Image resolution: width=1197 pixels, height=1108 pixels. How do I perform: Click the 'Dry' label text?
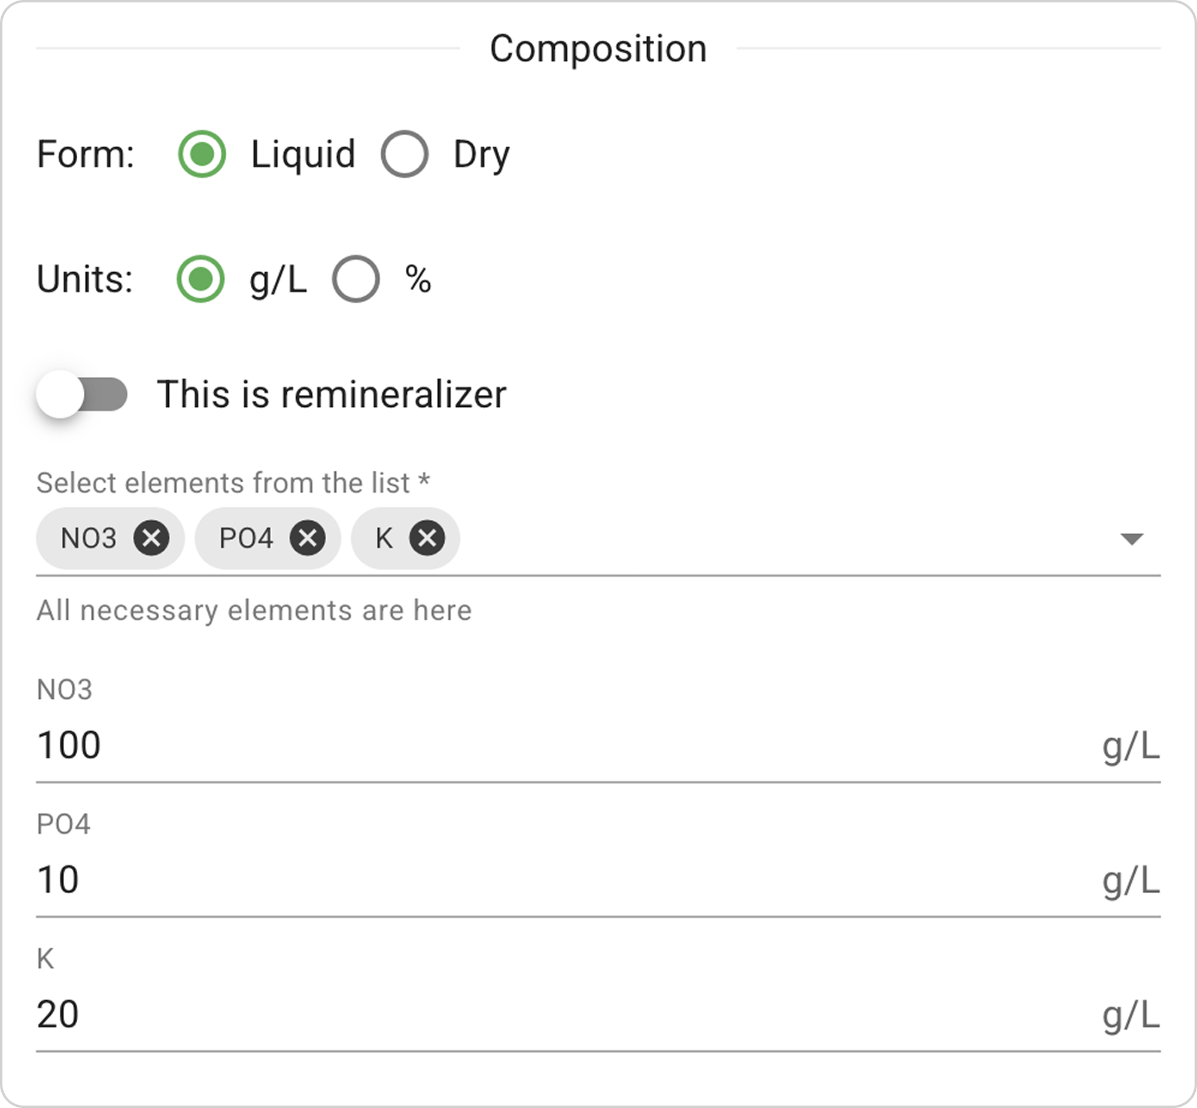click(x=482, y=154)
